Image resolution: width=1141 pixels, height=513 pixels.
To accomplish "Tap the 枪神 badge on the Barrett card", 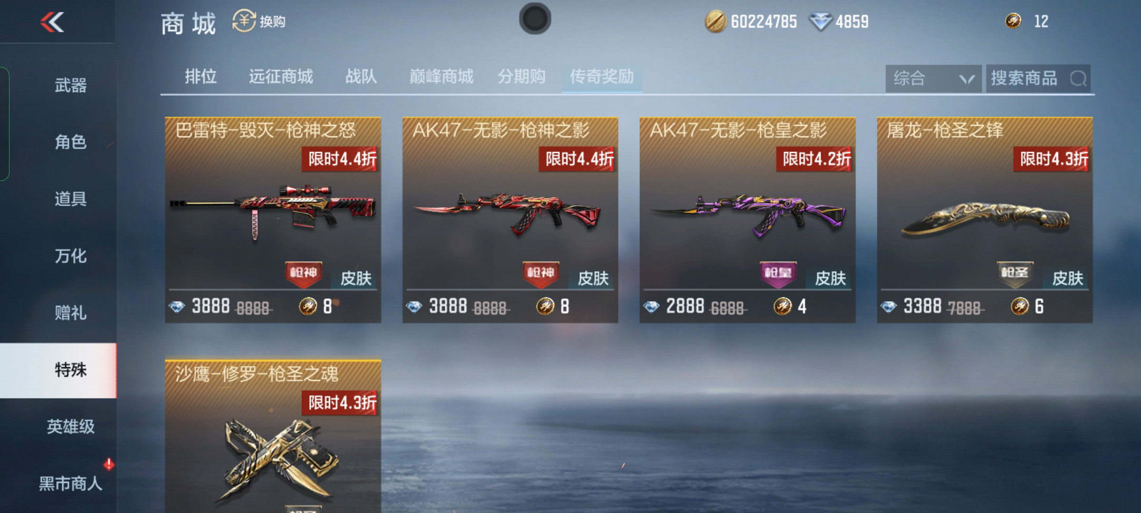I will pos(303,274).
